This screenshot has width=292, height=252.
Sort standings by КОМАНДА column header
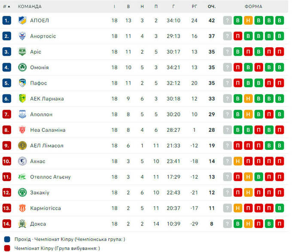pos(30,6)
